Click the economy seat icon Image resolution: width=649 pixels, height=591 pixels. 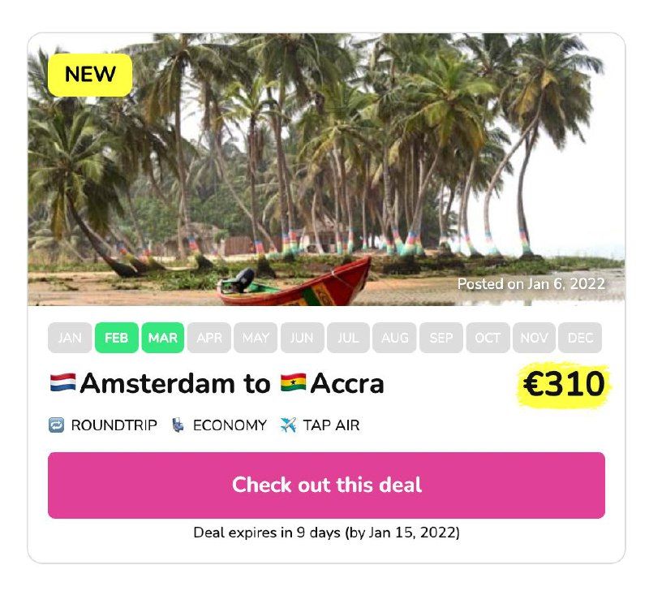click(x=178, y=425)
